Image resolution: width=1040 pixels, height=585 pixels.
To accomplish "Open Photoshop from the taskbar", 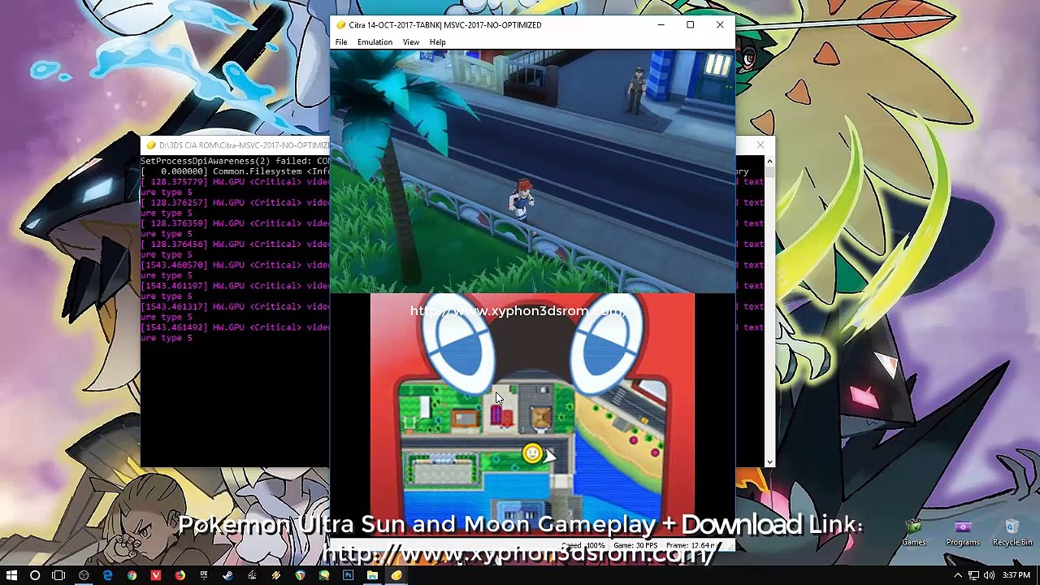I will coord(348,575).
